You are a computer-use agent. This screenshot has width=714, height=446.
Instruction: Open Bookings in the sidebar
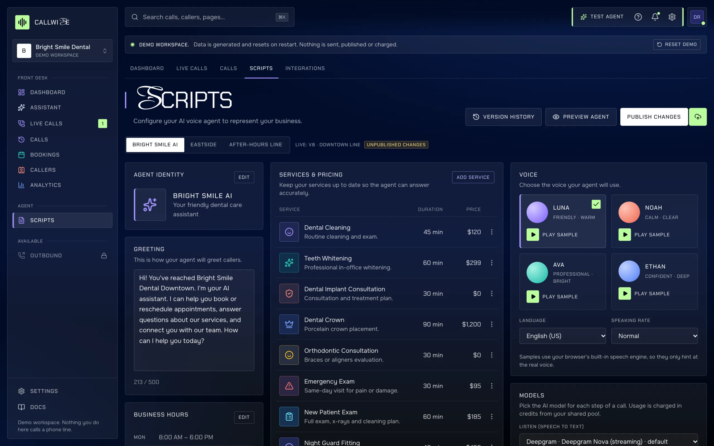coord(62,154)
